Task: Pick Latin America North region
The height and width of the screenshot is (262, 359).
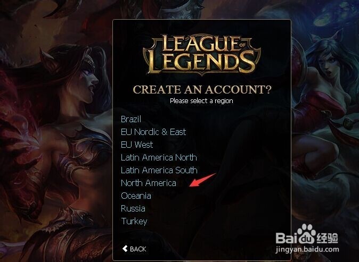Action: 159,158
